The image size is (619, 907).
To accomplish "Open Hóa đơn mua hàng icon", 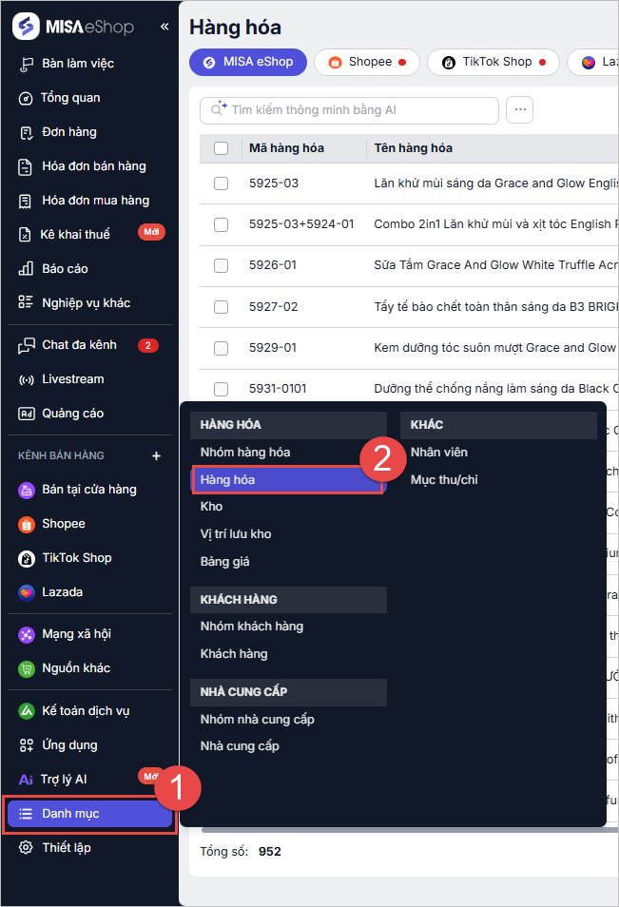I will (25, 202).
